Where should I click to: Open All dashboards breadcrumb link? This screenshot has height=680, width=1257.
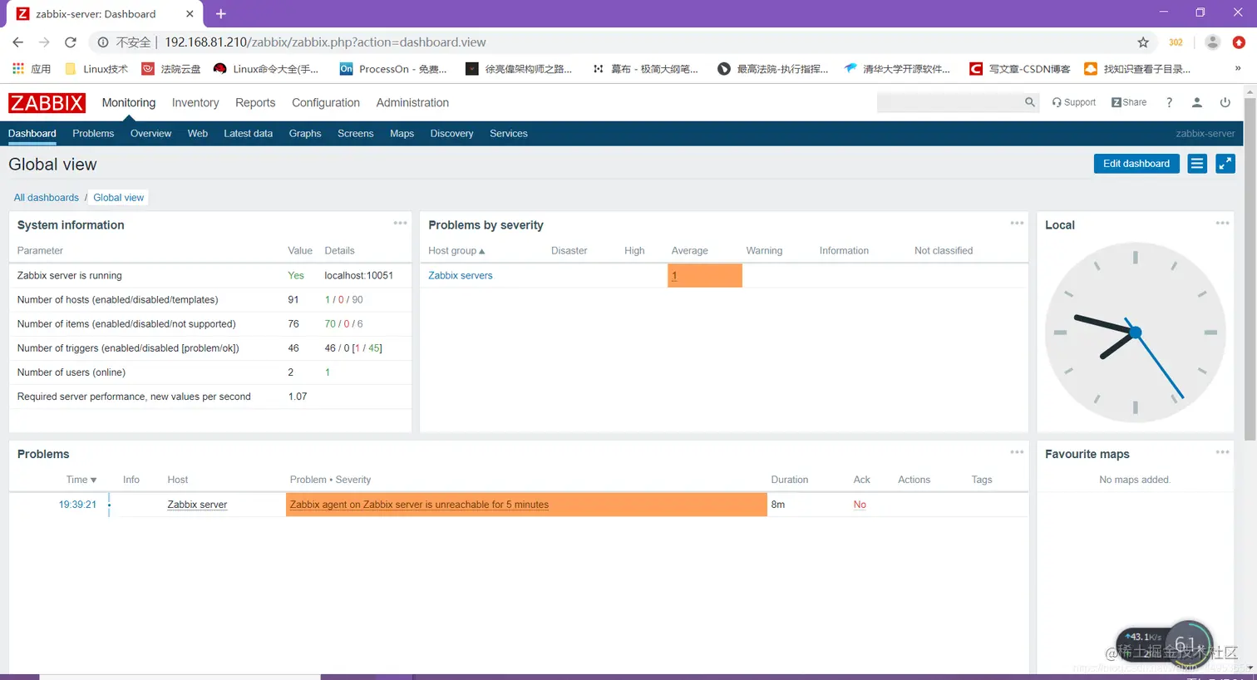pos(47,198)
